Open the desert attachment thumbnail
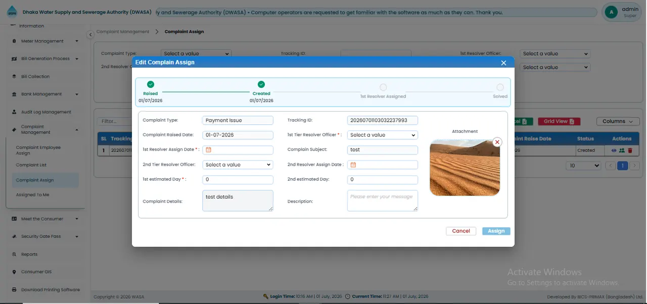Image resolution: width=647 pixels, height=304 pixels. (x=465, y=168)
